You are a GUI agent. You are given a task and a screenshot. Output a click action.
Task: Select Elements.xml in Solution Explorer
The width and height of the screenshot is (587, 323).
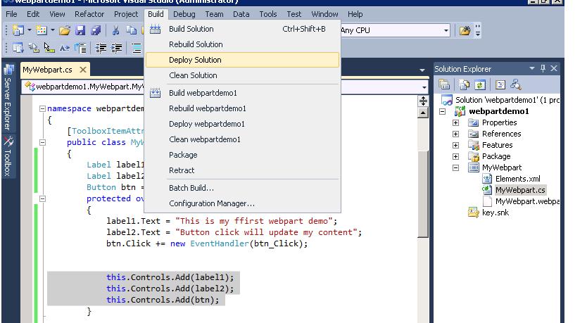pos(518,179)
